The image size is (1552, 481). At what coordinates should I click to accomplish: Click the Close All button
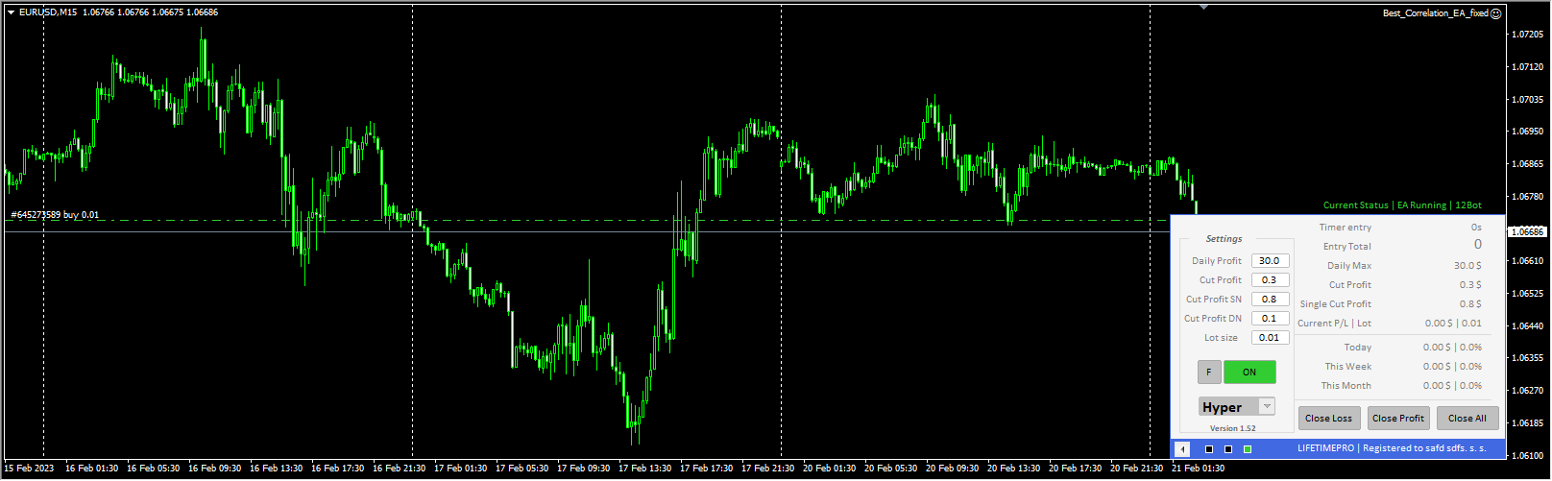tap(1467, 419)
